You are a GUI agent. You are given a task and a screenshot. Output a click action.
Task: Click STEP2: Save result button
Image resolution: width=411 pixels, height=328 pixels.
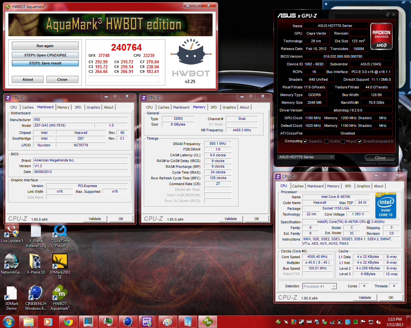[x=45, y=63]
